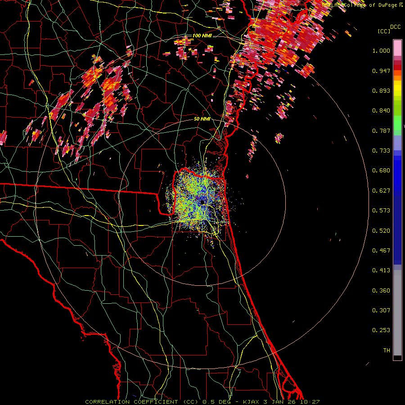The height and width of the screenshot is (405, 405).
Task: Click the Correlation Coefficient KJAX caption text
Action: [x=202, y=402]
